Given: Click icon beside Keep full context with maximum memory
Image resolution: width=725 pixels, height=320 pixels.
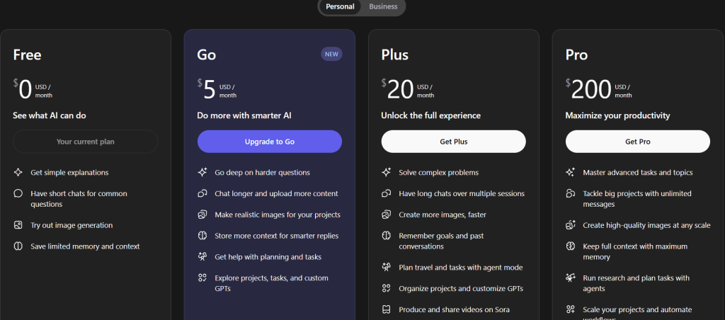Looking at the screenshot, I should tap(571, 246).
